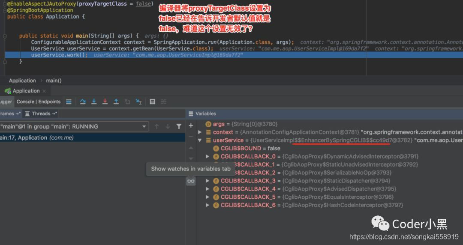Expand the CGLIB$CALLBACK_0 node
This screenshot has height=245, width=463.
click(207, 156)
